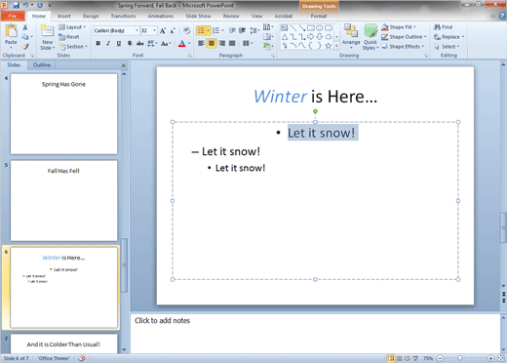Click Increase Font Size icon
Viewport: 507px width, 363px height.
point(163,31)
